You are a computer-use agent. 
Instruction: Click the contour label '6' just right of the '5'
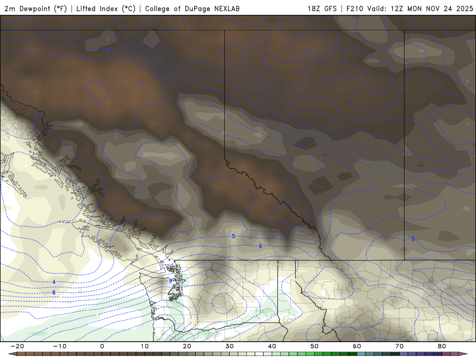pyautogui.click(x=261, y=246)
